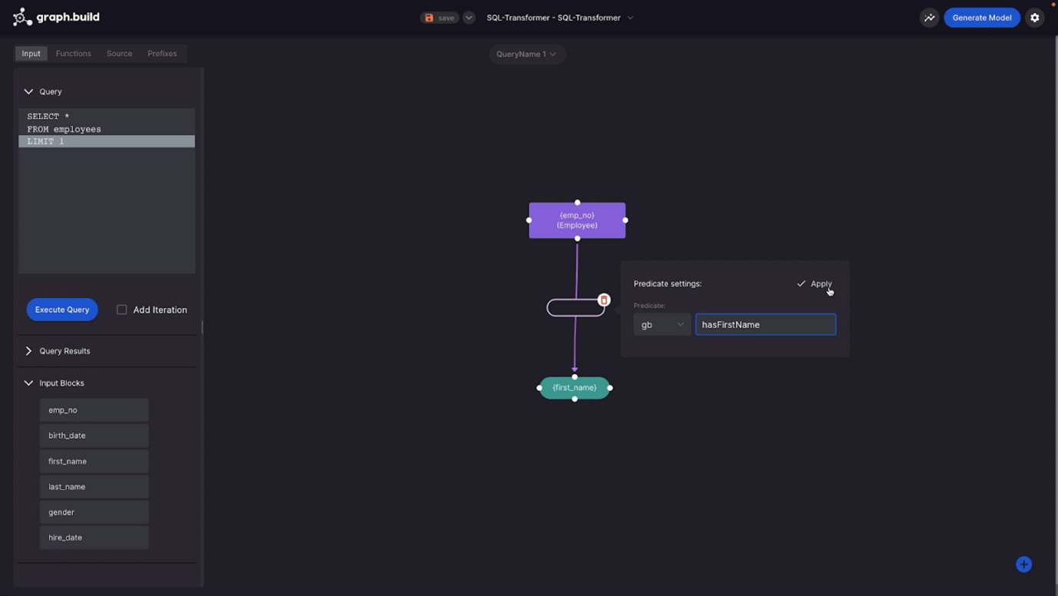Select the highlighted LIMIT 1 query line

point(107,141)
